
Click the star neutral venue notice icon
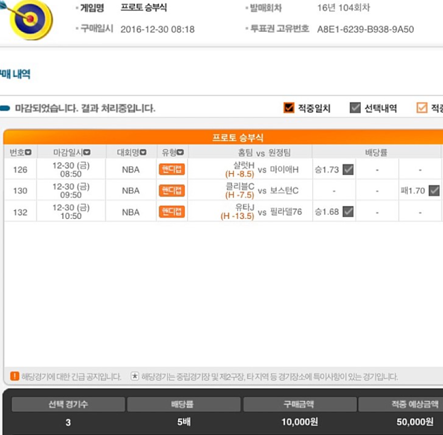135,376
